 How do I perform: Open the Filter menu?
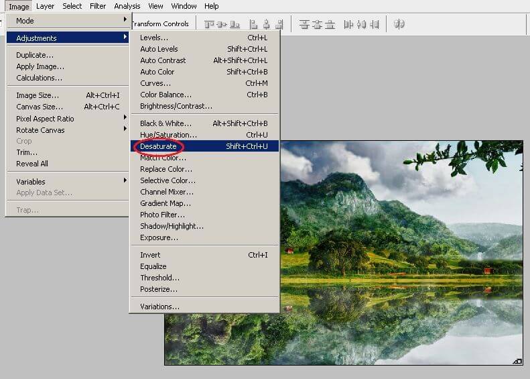pos(98,6)
